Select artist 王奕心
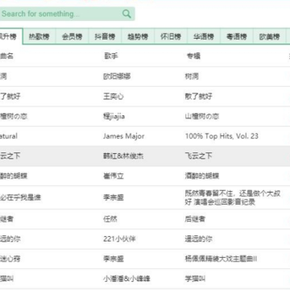290x290 pixels. pyautogui.click(x=114, y=96)
